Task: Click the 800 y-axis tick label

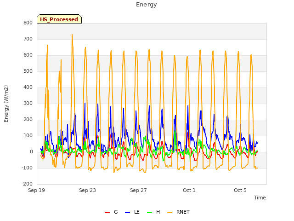Action: pos(28,23)
